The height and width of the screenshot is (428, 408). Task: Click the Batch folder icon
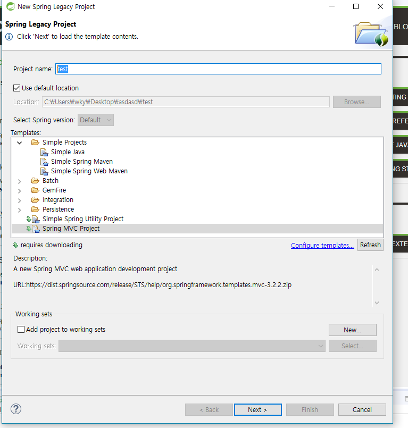click(x=35, y=180)
